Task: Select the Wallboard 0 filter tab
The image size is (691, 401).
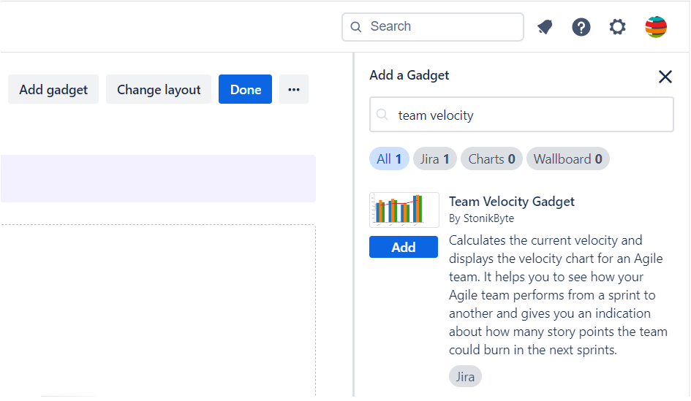Action: (568, 159)
